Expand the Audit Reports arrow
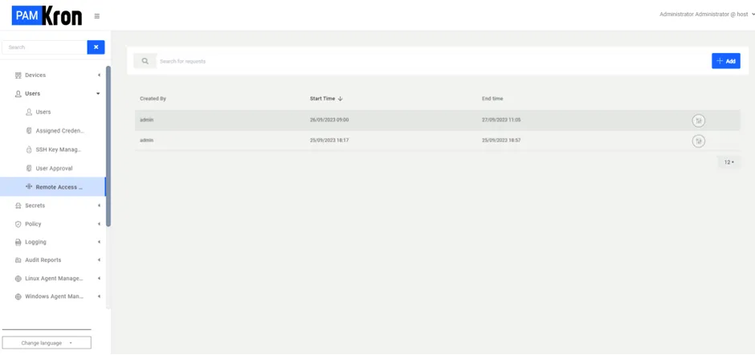The width and height of the screenshot is (755, 355). (x=99, y=260)
